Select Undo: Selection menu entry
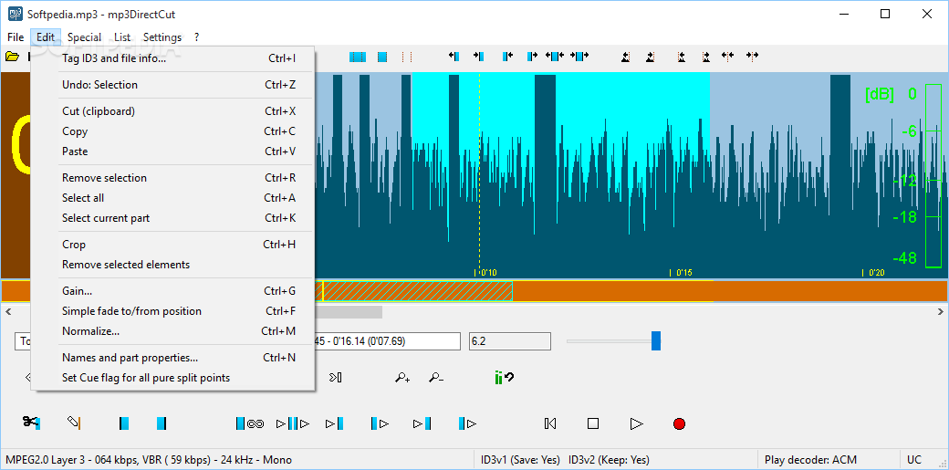This screenshot has width=949, height=470. coord(173,85)
